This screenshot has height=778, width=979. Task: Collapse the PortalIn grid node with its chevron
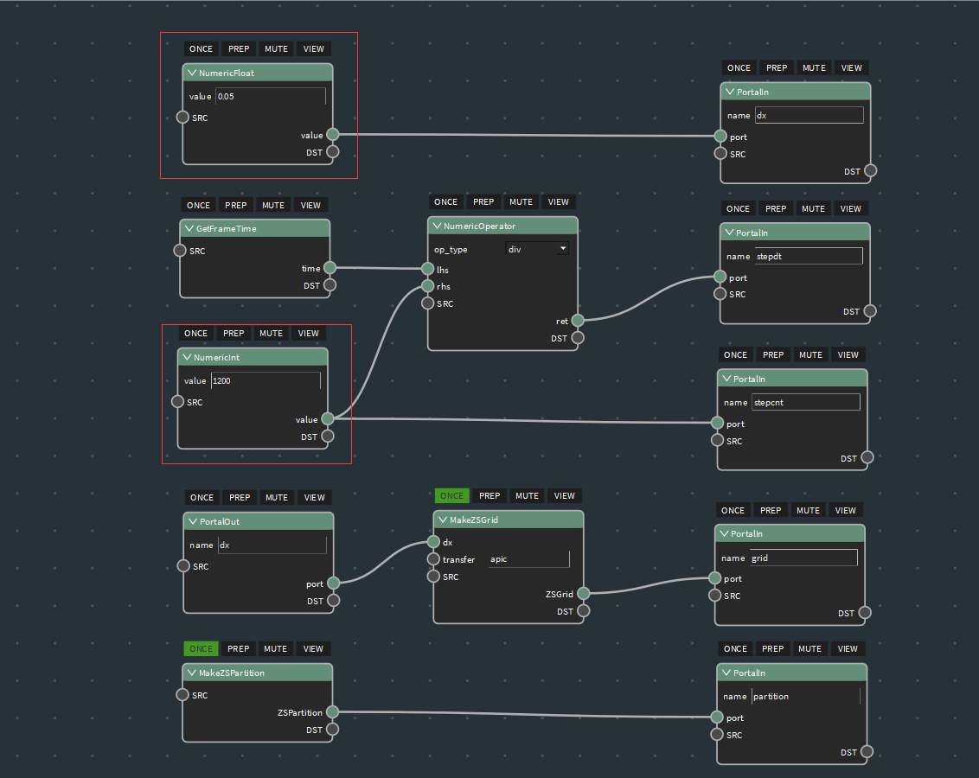point(724,533)
